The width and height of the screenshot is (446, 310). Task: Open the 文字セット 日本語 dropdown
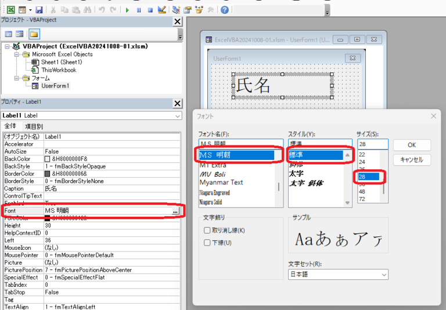(x=384, y=275)
